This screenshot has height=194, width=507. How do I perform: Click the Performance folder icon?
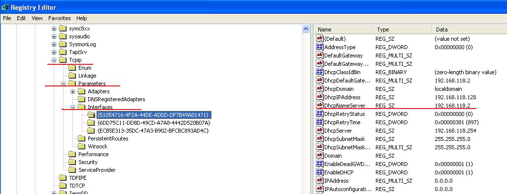pos(72,154)
